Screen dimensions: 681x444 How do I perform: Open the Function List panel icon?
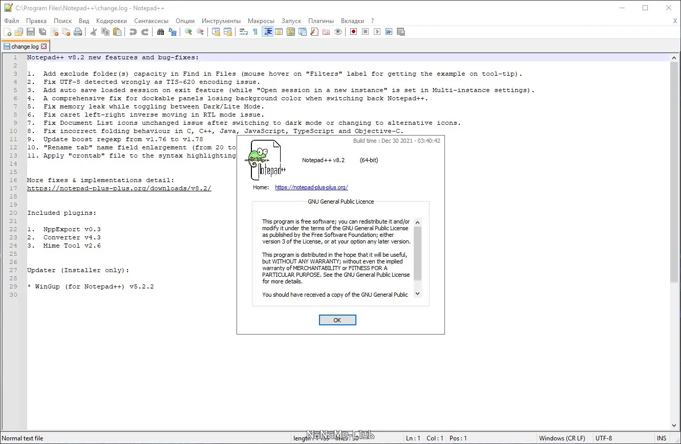pos(314,32)
